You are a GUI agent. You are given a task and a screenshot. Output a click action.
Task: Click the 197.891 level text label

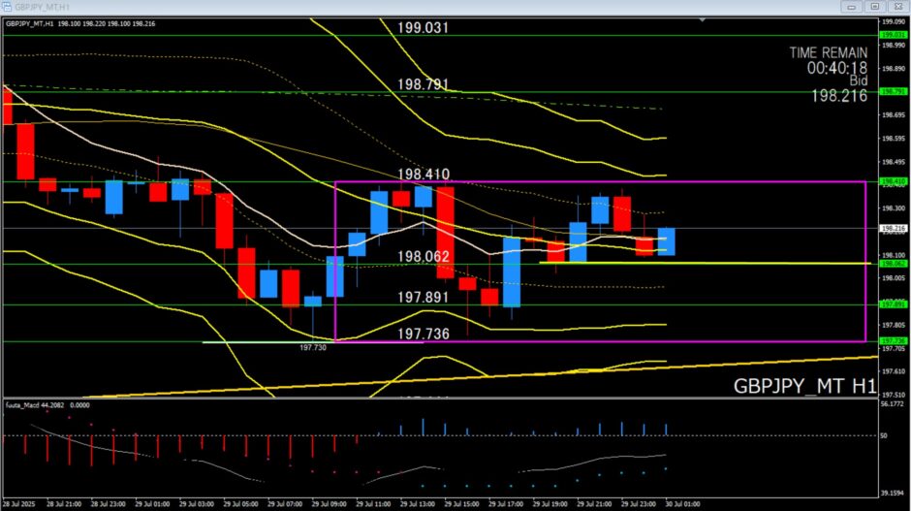(424, 297)
